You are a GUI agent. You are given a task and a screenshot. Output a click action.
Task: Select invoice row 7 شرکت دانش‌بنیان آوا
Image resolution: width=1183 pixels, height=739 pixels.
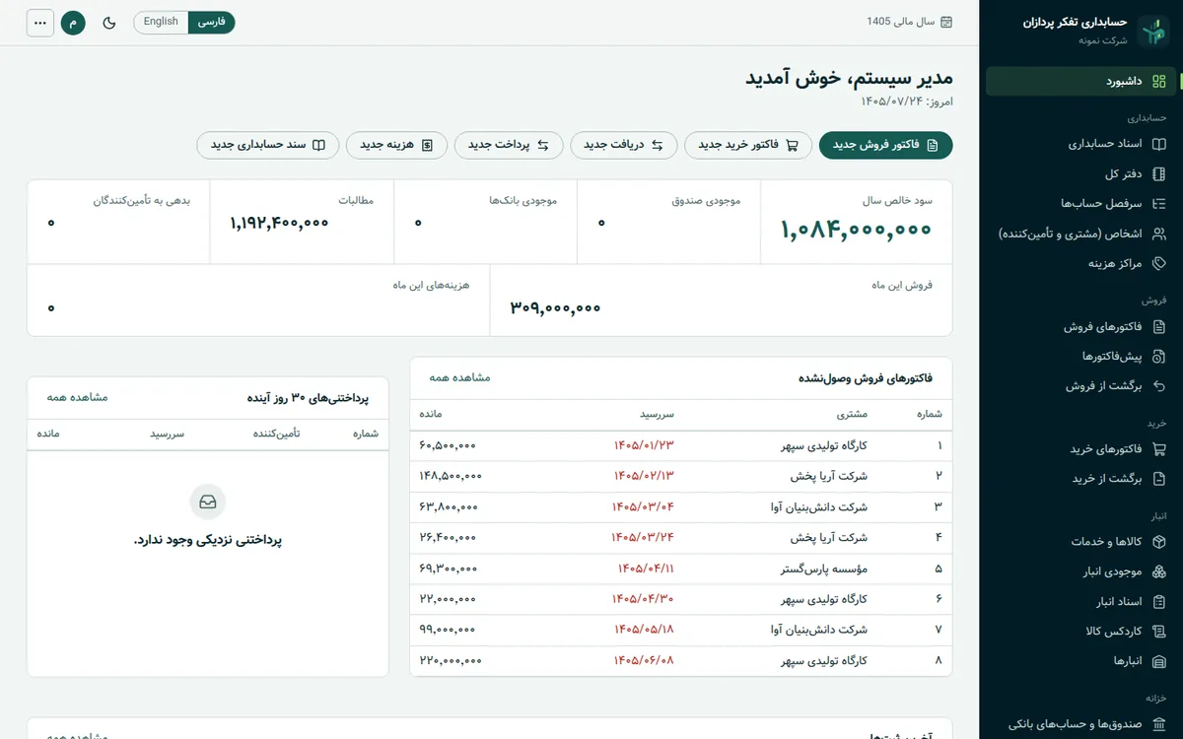(x=681, y=630)
